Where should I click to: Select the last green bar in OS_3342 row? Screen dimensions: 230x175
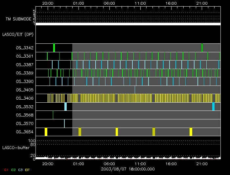(x=202, y=48)
